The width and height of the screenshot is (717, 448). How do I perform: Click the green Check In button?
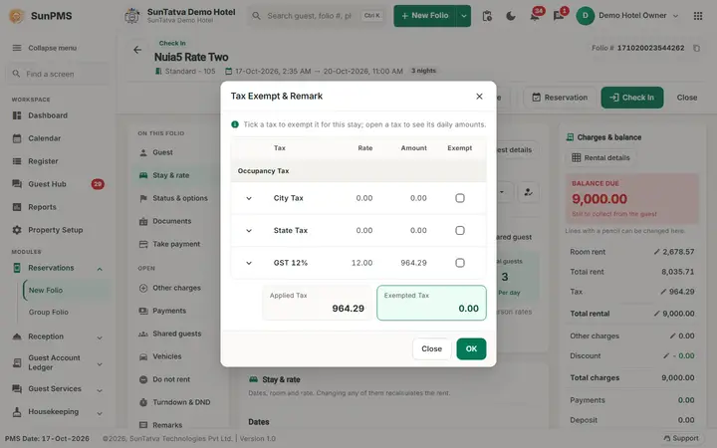[x=632, y=98]
